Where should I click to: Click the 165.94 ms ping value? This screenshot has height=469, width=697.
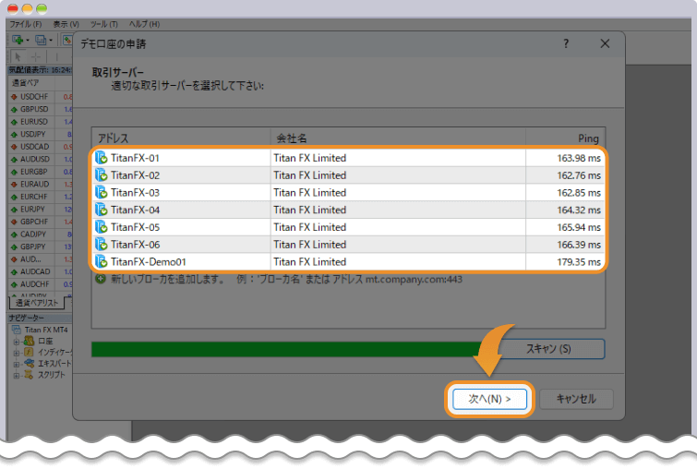579,227
